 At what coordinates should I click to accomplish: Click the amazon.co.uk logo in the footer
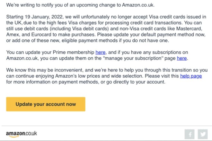[x=22, y=134]
